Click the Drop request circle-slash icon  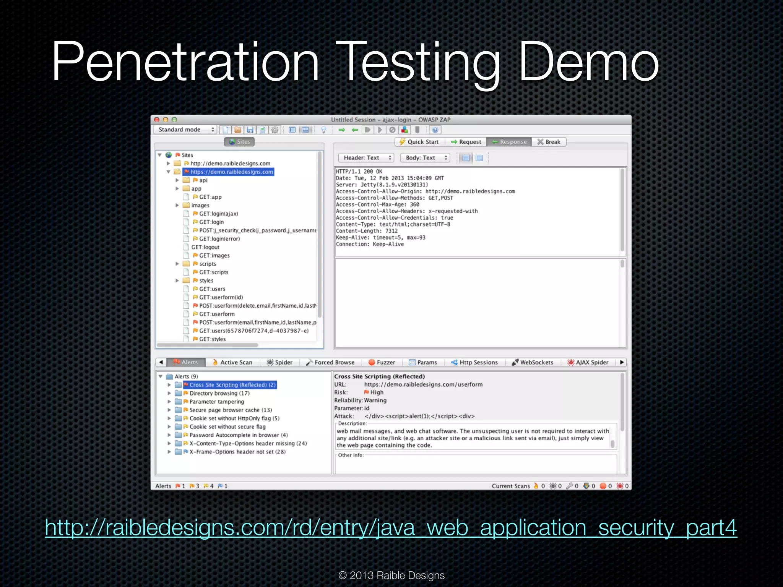tap(392, 130)
